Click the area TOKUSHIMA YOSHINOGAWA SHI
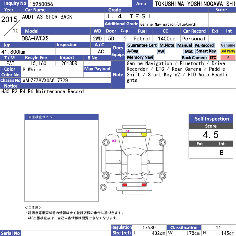 (x=195, y=4)
